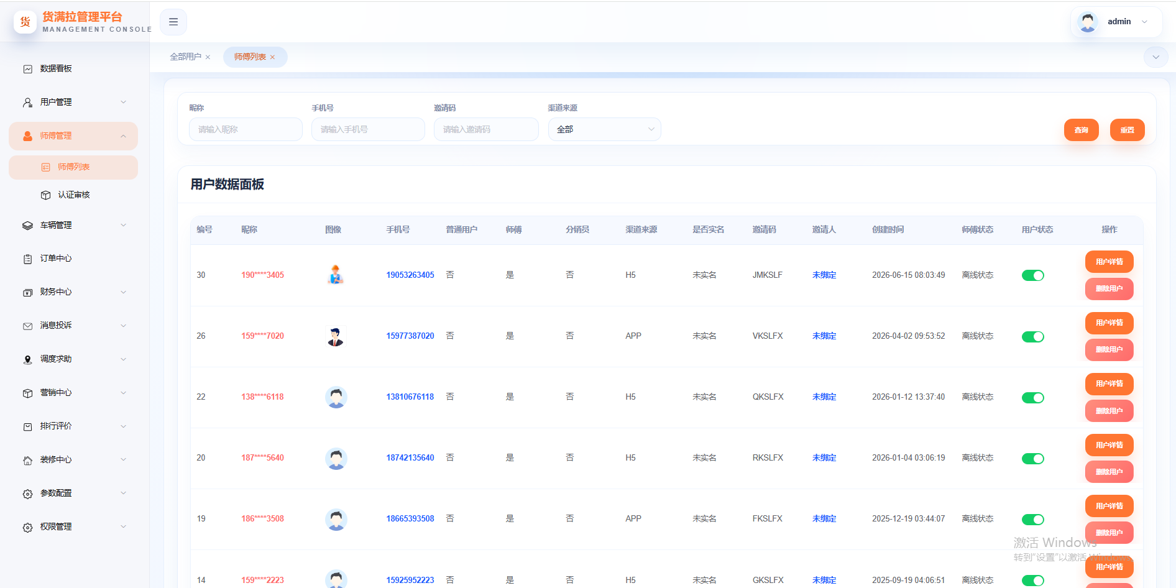
Task: Open 数据看板 dashboard icon in sidebar
Action: coord(27,69)
